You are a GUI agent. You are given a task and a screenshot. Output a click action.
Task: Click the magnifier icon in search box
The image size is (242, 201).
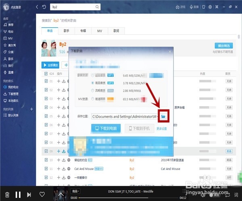[97, 7]
